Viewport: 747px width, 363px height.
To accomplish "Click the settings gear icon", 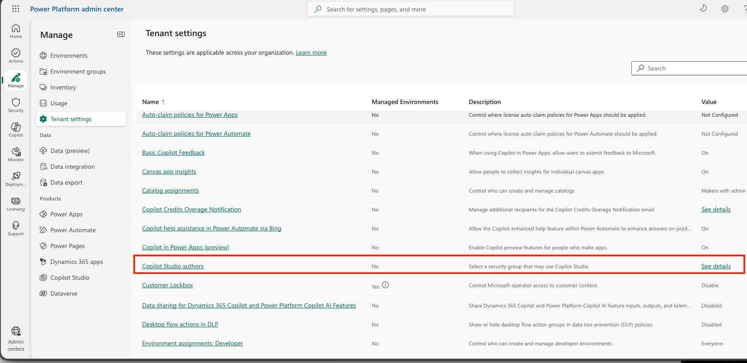I will [x=725, y=9].
